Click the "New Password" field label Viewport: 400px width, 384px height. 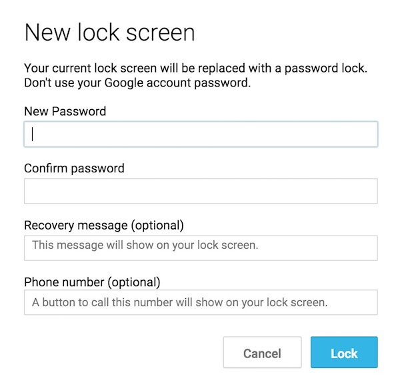coord(65,111)
